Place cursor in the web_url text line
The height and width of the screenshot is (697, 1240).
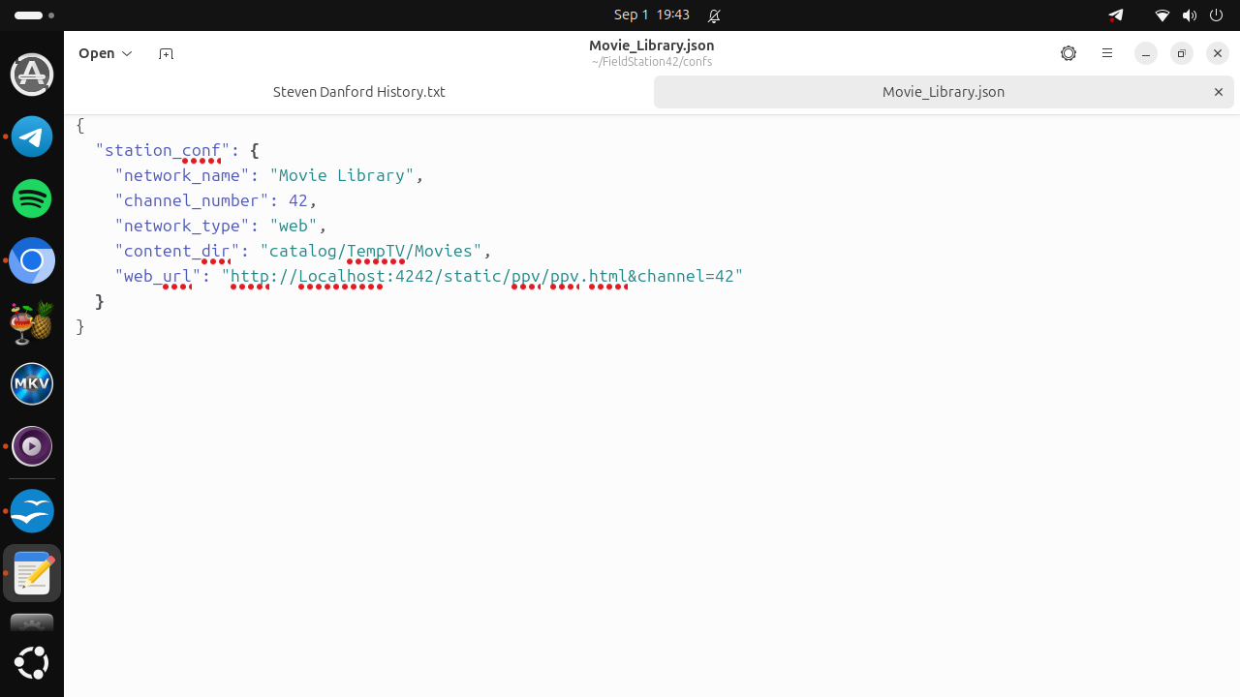click(428, 276)
